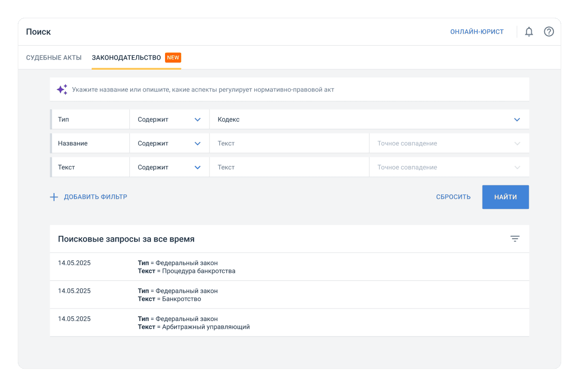Click the AI sparkle stars icon
This screenshot has width=579, height=387.
[62, 90]
